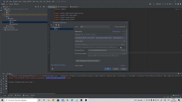
Task: Expand Scratches and Consoles node
Action: (x=3, y=30)
